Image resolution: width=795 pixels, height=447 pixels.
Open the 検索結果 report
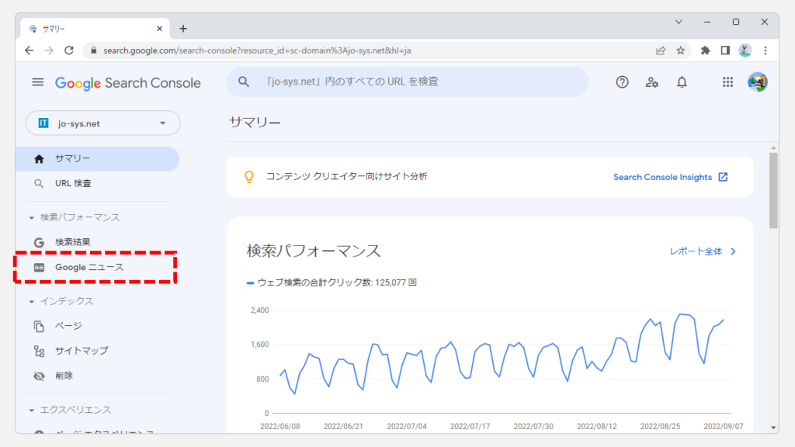[72, 242]
